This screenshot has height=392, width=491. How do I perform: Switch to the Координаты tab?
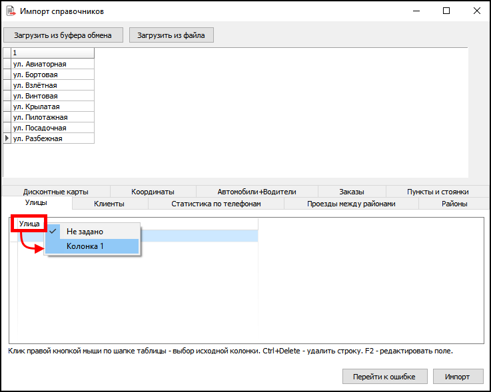coord(153,192)
